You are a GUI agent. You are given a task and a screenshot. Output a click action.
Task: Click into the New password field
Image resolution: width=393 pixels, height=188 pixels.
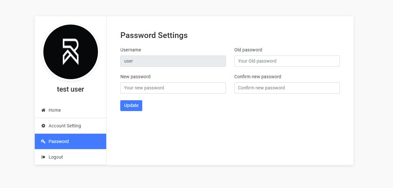tap(173, 88)
